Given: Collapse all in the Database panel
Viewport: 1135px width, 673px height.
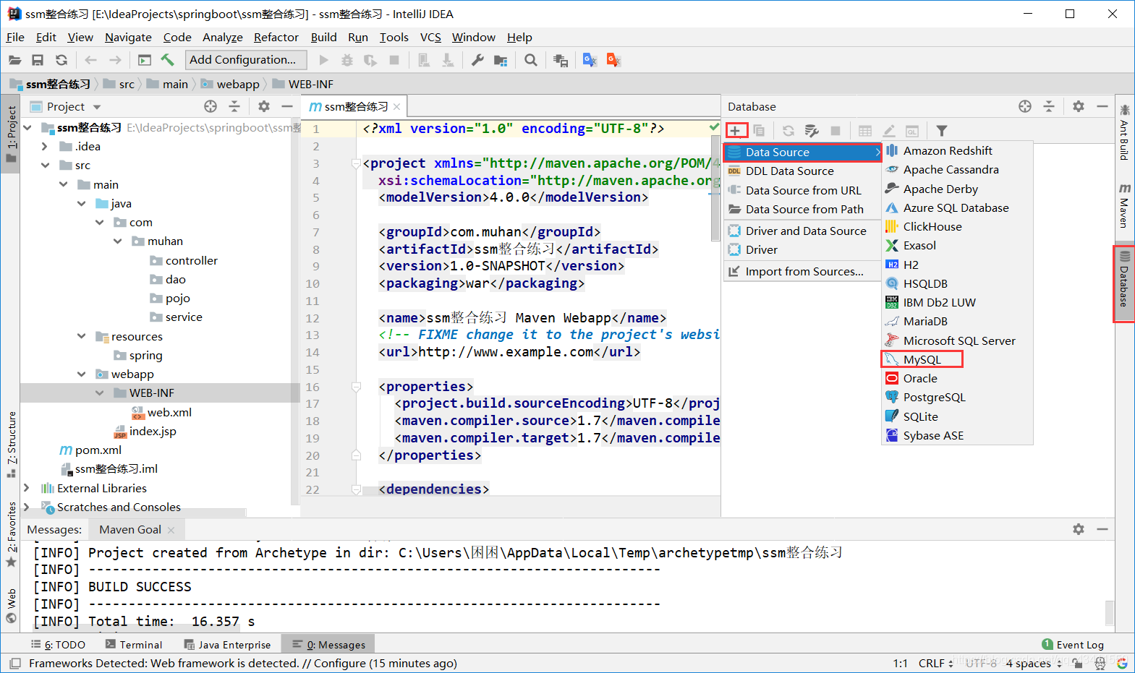Looking at the screenshot, I should coord(1049,106).
